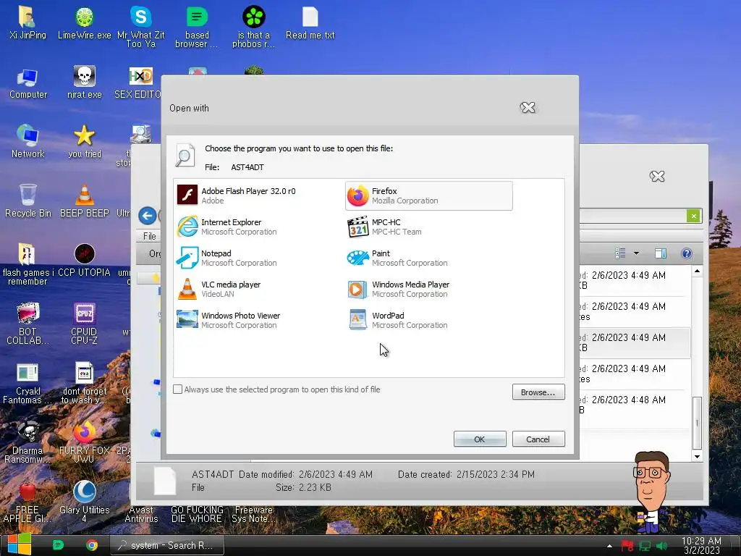Open the Windows Start button
The width and height of the screenshot is (741, 556).
click(20, 544)
